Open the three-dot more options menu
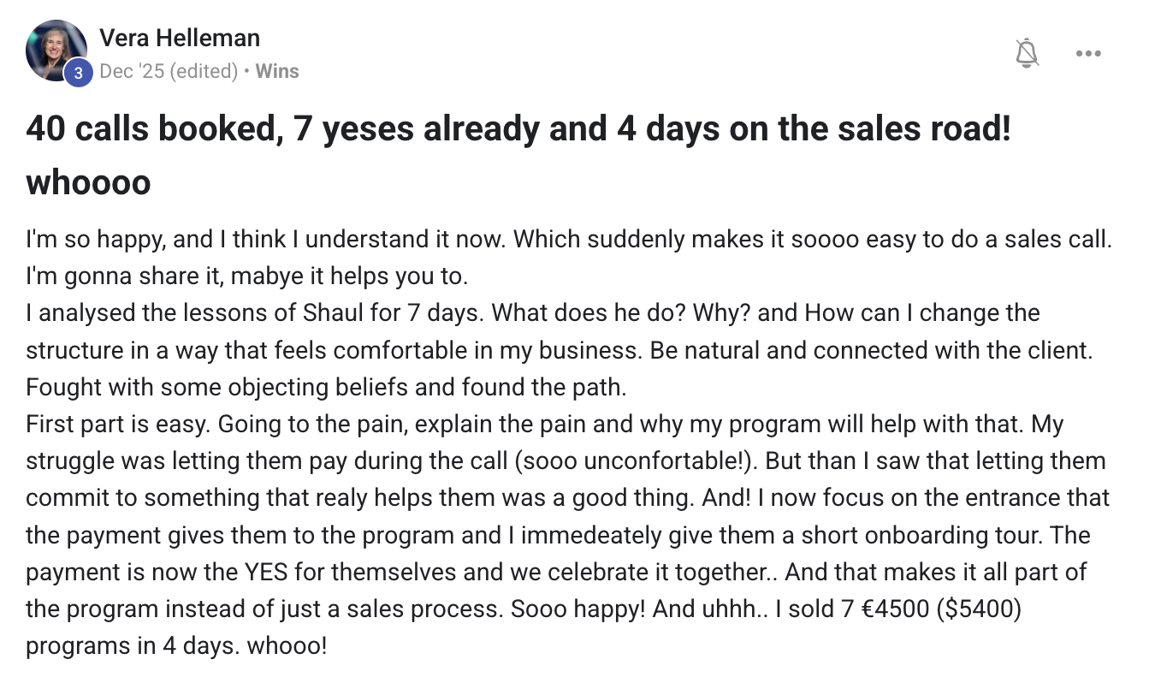 (x=1088, y=53)
